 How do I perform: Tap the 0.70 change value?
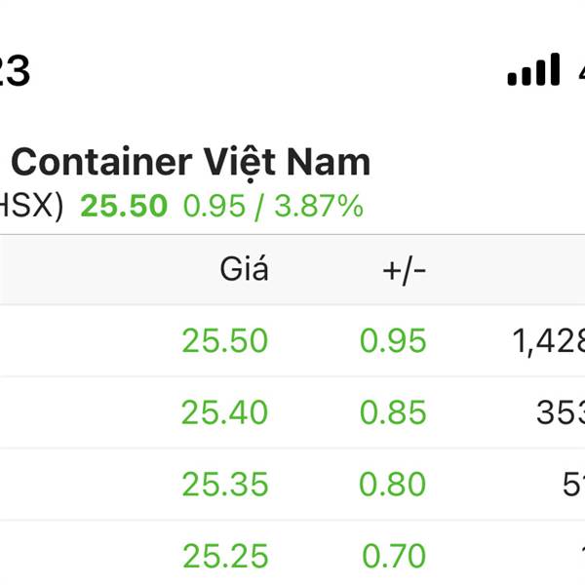click(x=394, y=557)
